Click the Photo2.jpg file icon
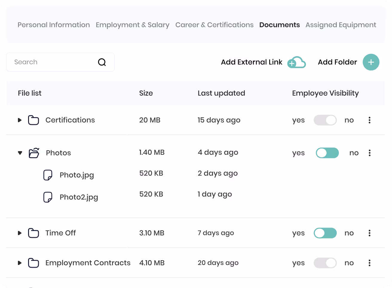The width and height of the screenshot is (392, 288). [48, 197]
